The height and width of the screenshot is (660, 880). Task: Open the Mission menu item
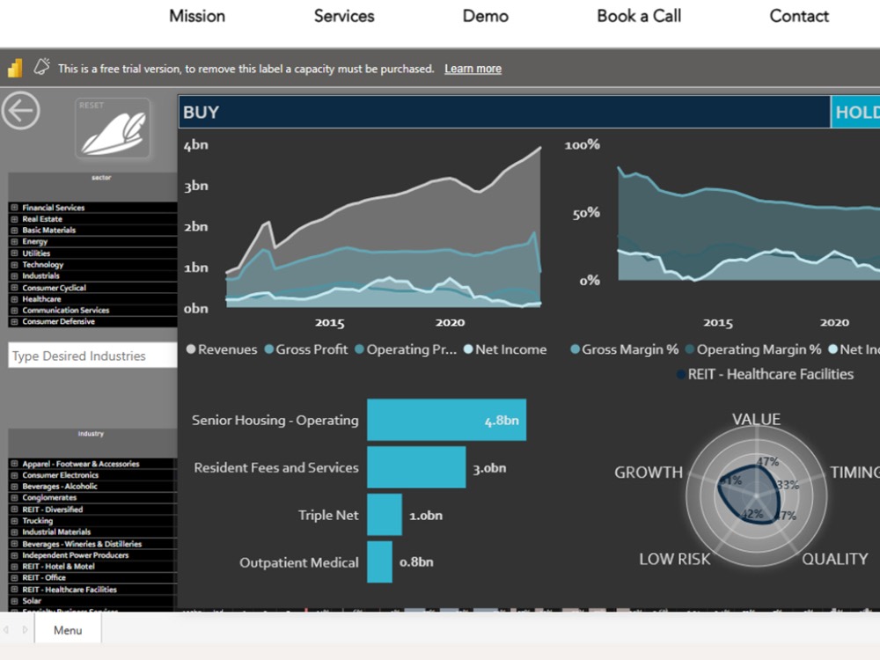point(197,16)
